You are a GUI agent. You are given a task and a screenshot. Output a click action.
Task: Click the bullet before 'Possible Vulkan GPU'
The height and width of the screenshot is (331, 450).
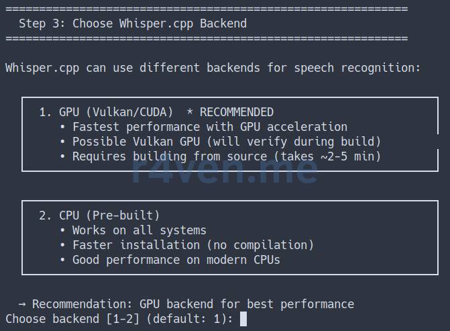[62, 142]
